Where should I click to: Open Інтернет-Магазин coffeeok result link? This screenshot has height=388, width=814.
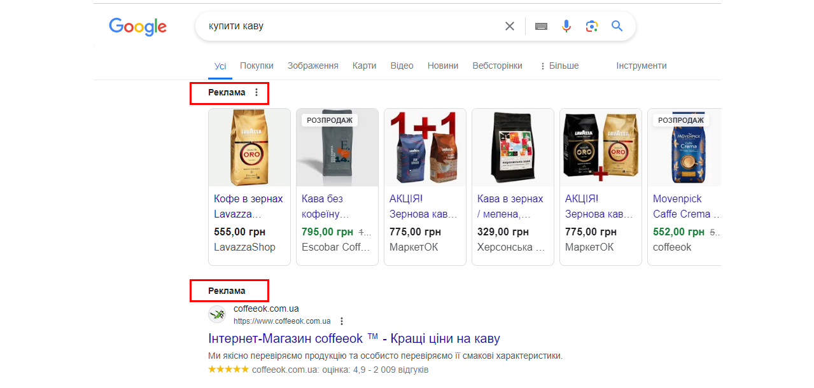tap(354, 338)
